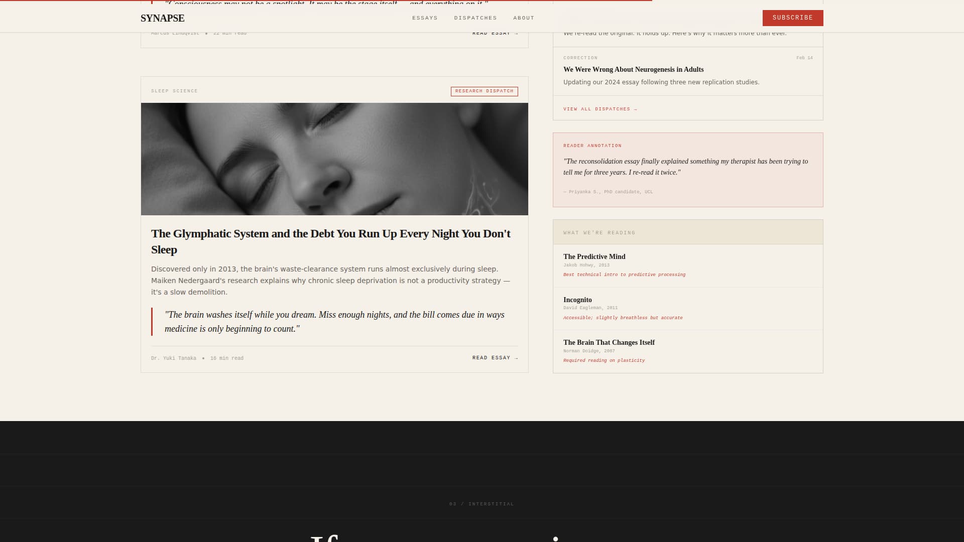
Task: Open the Glymphatic System essay headline
Action: coord(331,241)
